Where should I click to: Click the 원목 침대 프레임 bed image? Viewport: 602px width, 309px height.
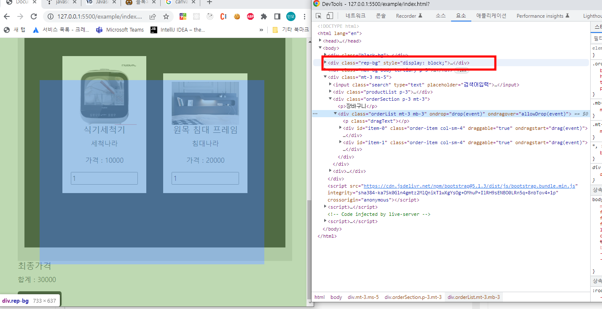click(x=205, y=103)
